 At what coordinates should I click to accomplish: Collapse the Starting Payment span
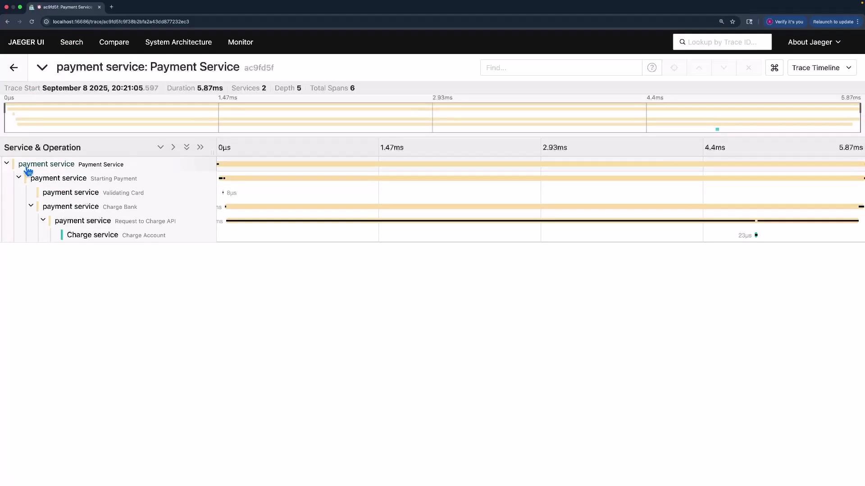[19, 177]
